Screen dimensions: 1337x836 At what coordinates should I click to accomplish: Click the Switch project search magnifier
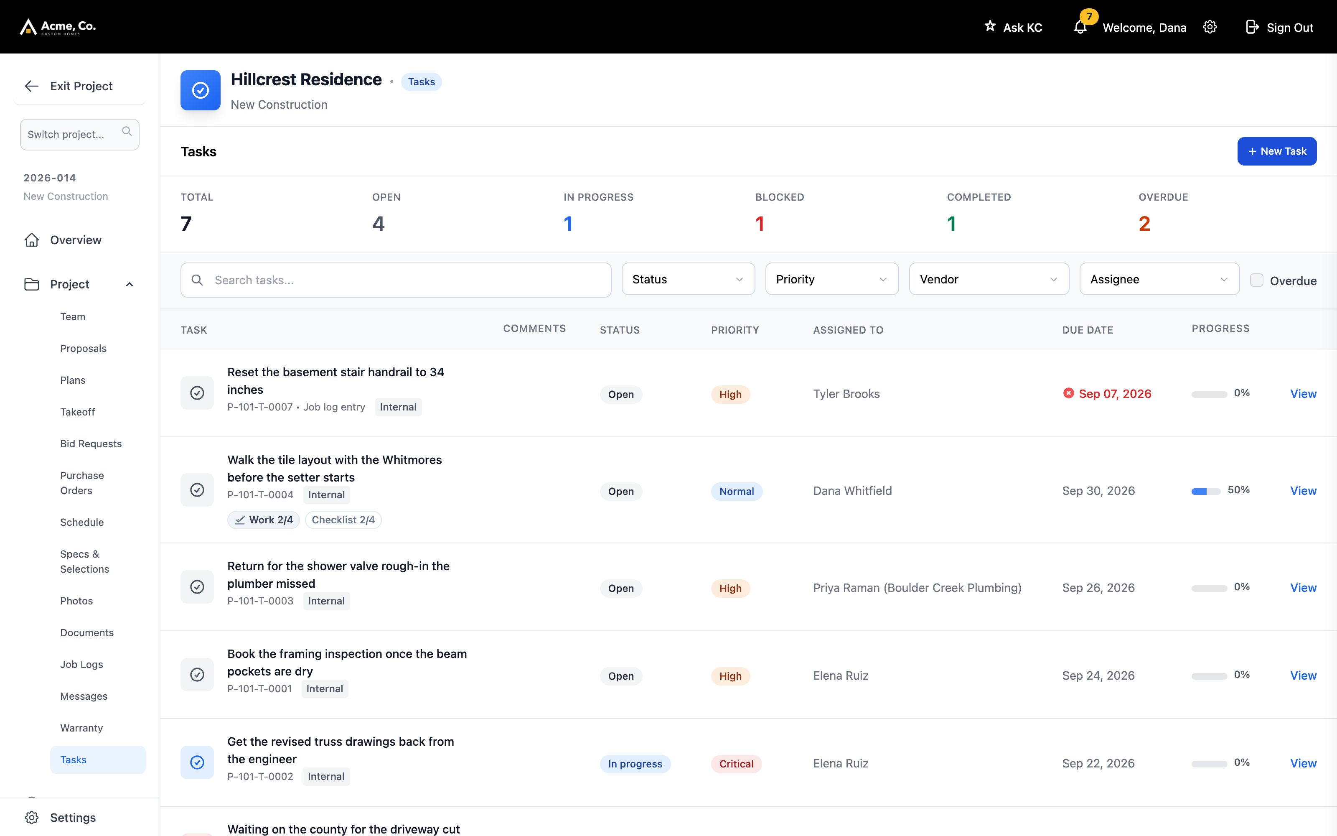tap(127, 132)
